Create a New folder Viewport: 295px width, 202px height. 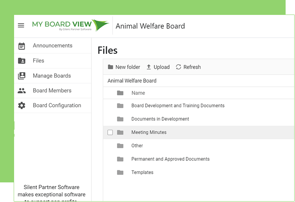pos(124,67)
